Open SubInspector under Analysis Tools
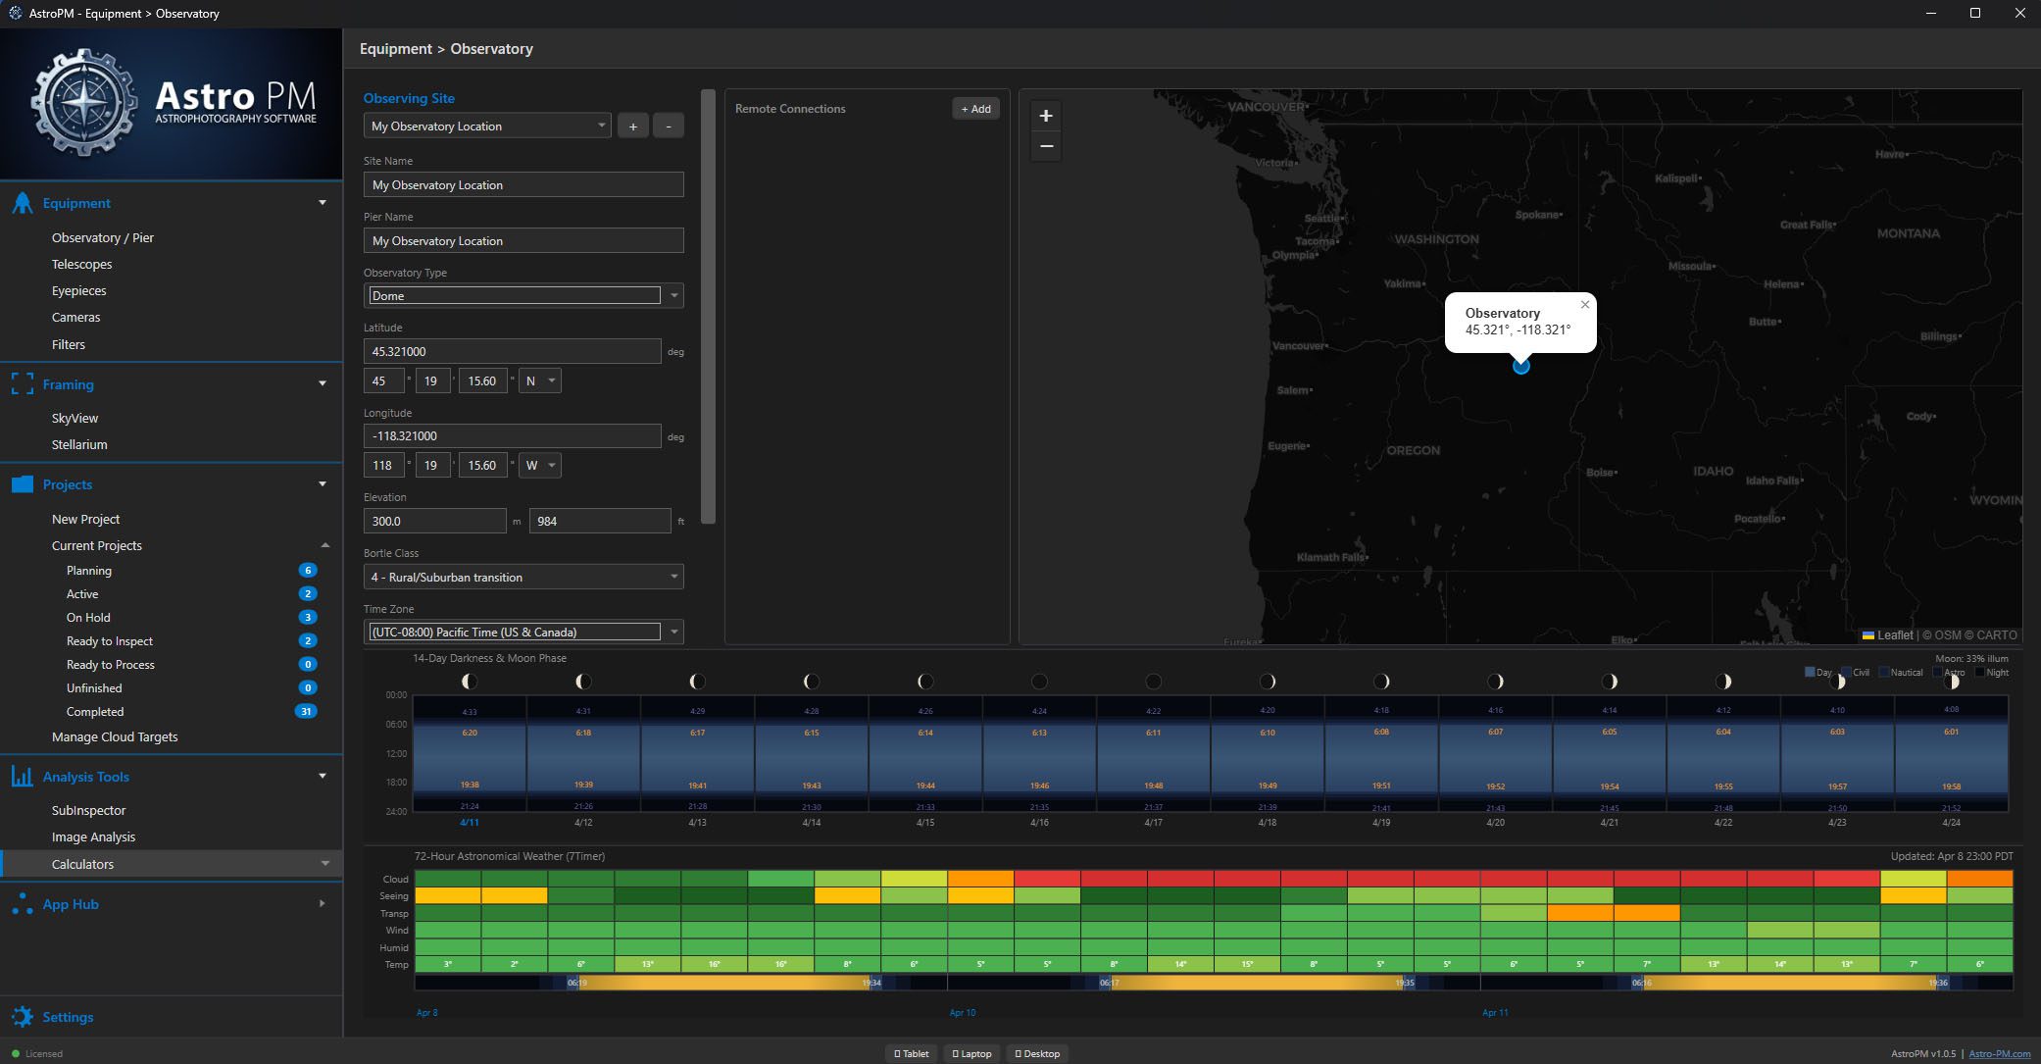Image resolution: width=2041 pixels, height=1064 pixels. pos(88,810)
